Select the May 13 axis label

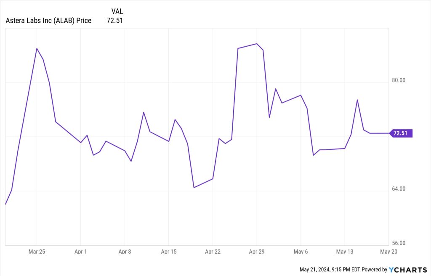point(344,252)
